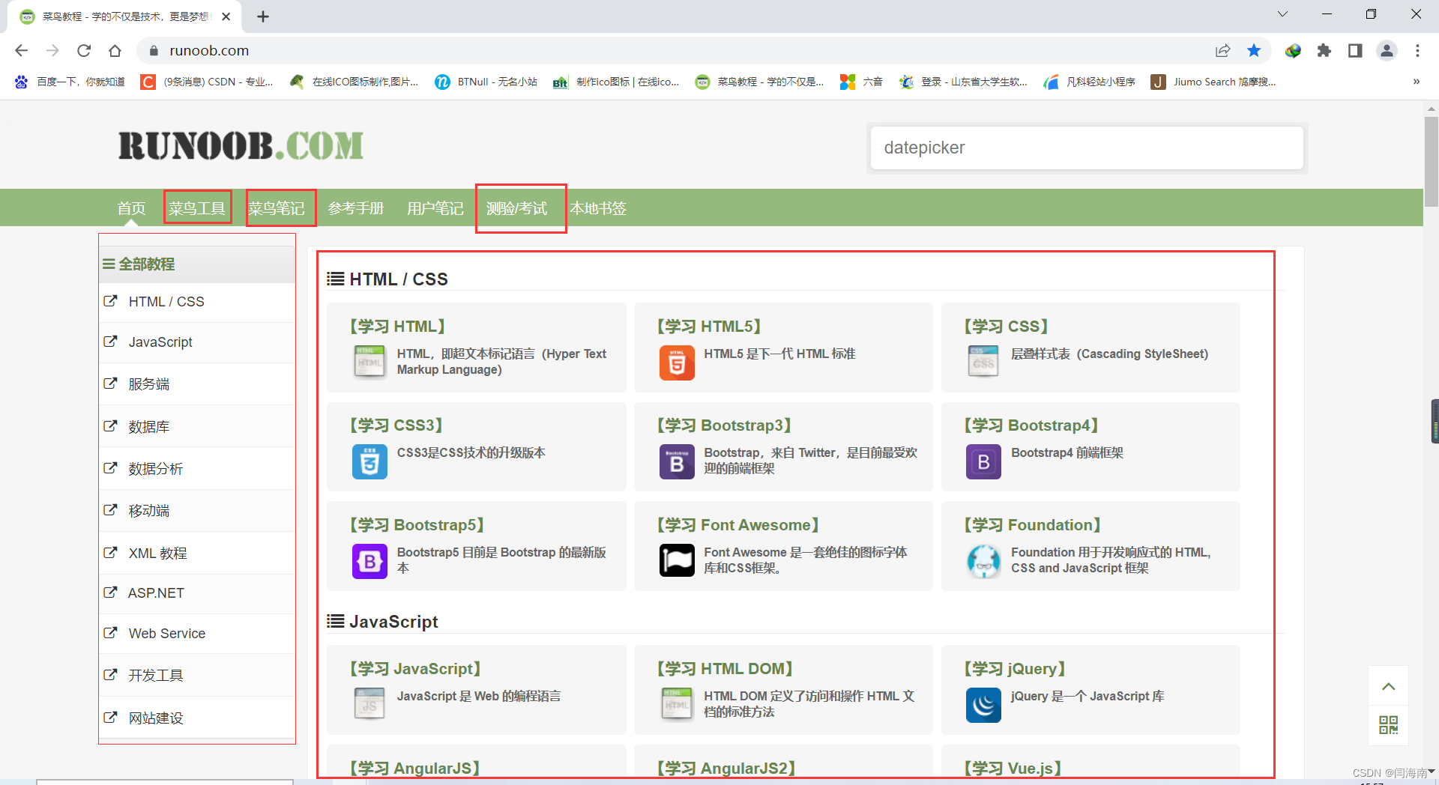
Task: Open BTNull - 无名小站 bookmark
Action: (486, 82)
